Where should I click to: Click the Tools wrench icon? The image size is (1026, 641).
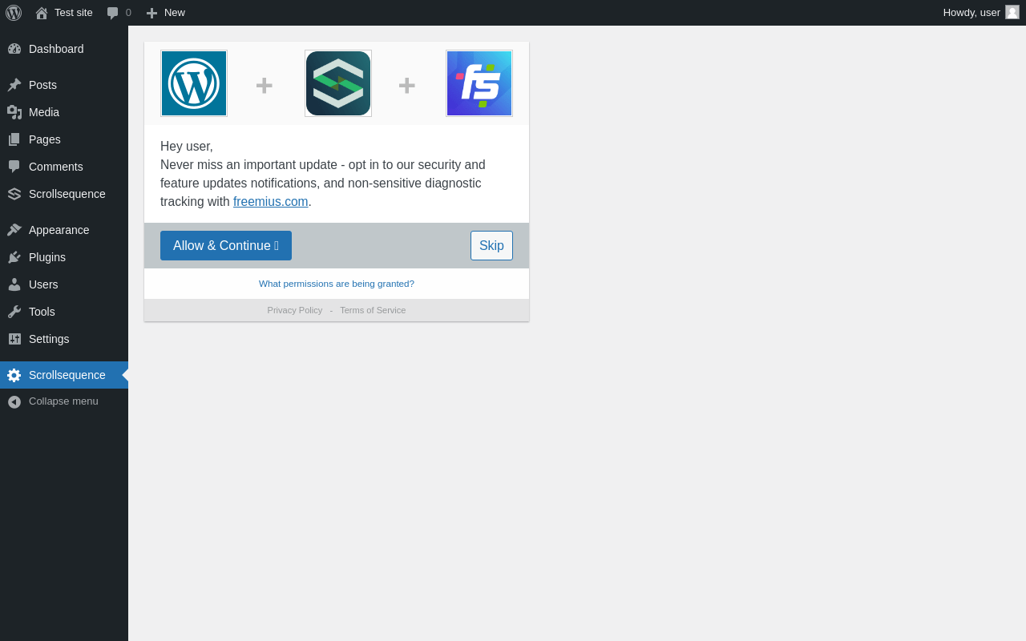[x=14, y=312]
